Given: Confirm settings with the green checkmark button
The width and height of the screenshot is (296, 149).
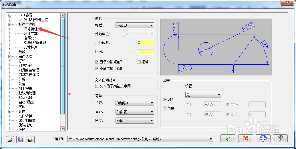Looking at the screenshot, I should coord(228,138).
